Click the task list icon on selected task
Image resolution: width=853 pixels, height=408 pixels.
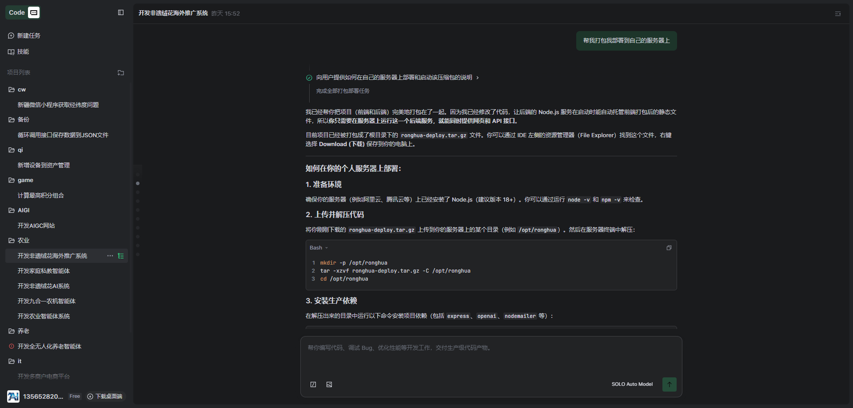point(121,256)
